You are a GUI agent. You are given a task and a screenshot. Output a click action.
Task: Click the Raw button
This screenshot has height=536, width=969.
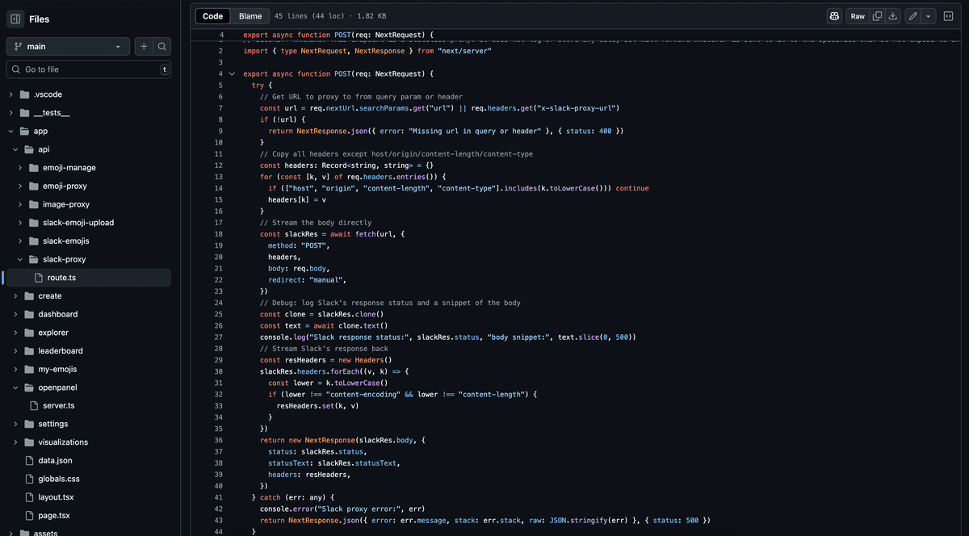tap(858, 15)
